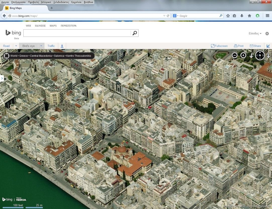Screen dimensions: 272x209
Task: Click the blue diagonal-arrow minimize map toolbar icon
Action: coord(268,46)
